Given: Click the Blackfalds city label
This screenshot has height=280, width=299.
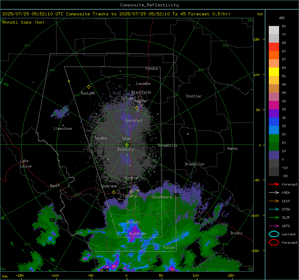Looking at the screenshot, I should click(x=141, y=92).
